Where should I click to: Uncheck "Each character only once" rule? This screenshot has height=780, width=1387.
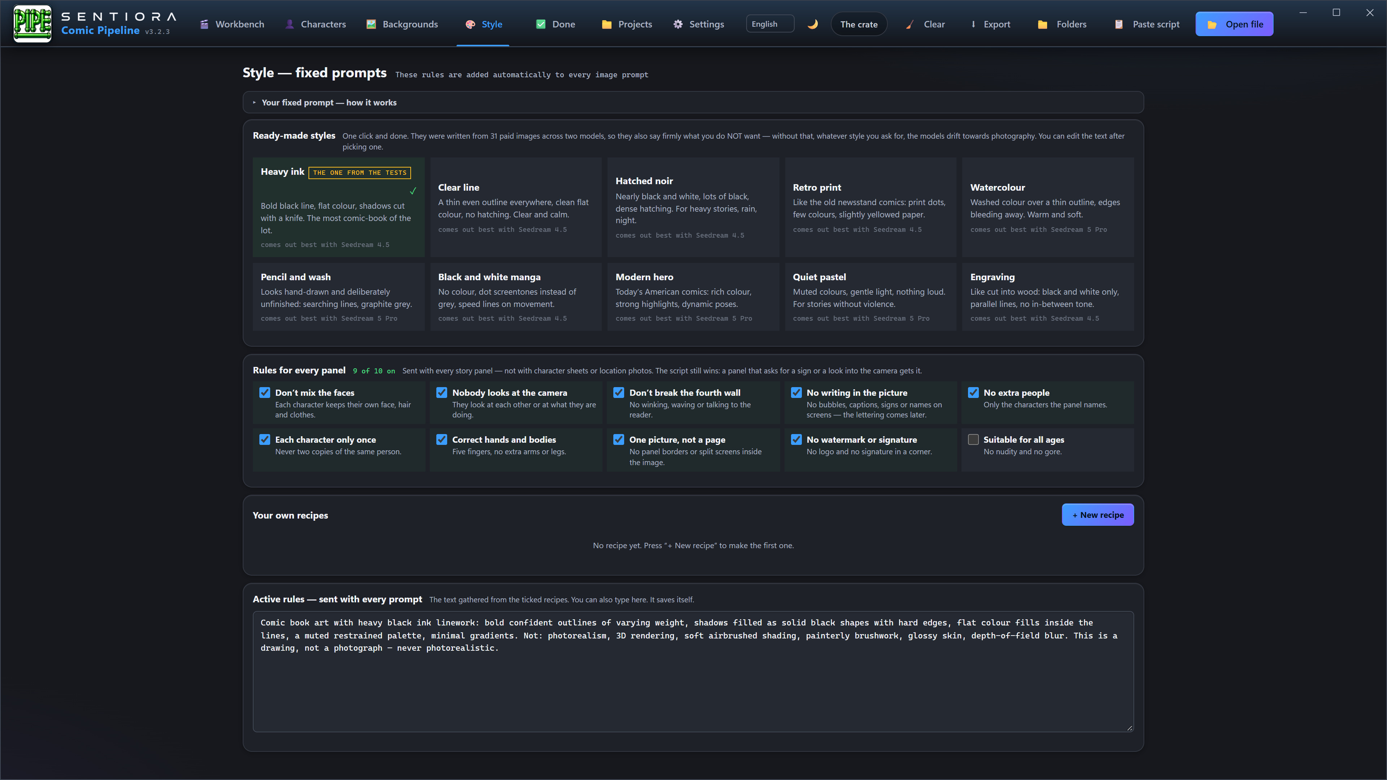click(264, 439)
